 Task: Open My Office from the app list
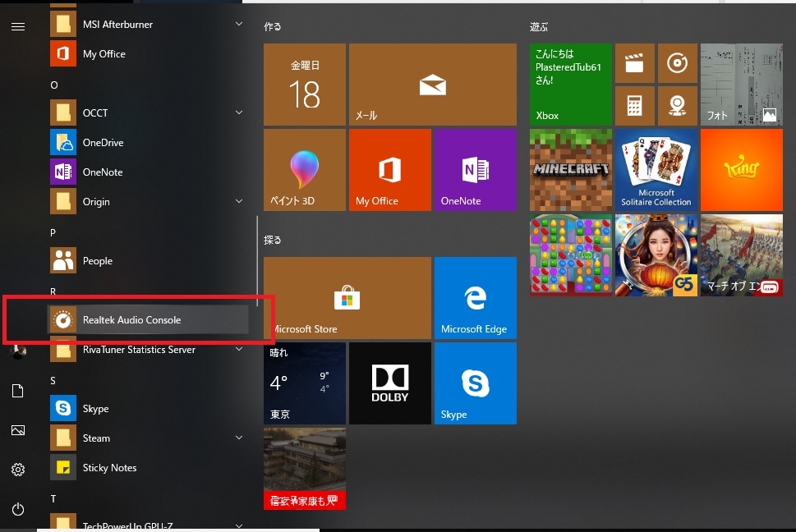(148, 53)
